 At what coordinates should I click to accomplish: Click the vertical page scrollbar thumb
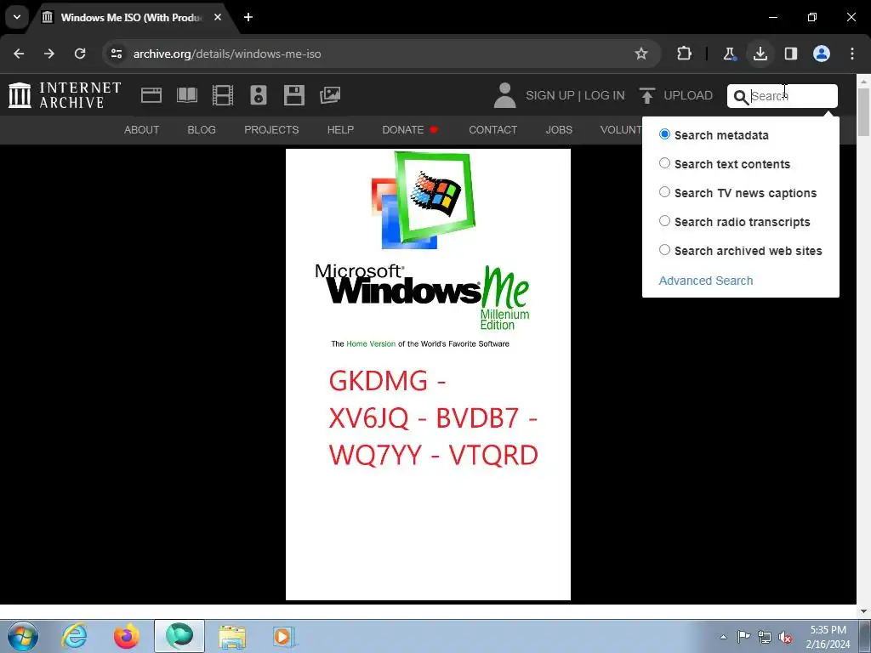864,111
